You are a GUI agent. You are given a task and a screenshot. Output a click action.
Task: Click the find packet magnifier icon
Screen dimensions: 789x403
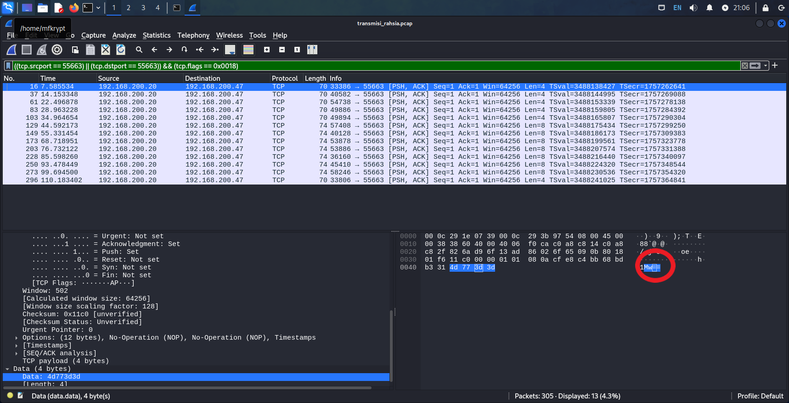139,50
